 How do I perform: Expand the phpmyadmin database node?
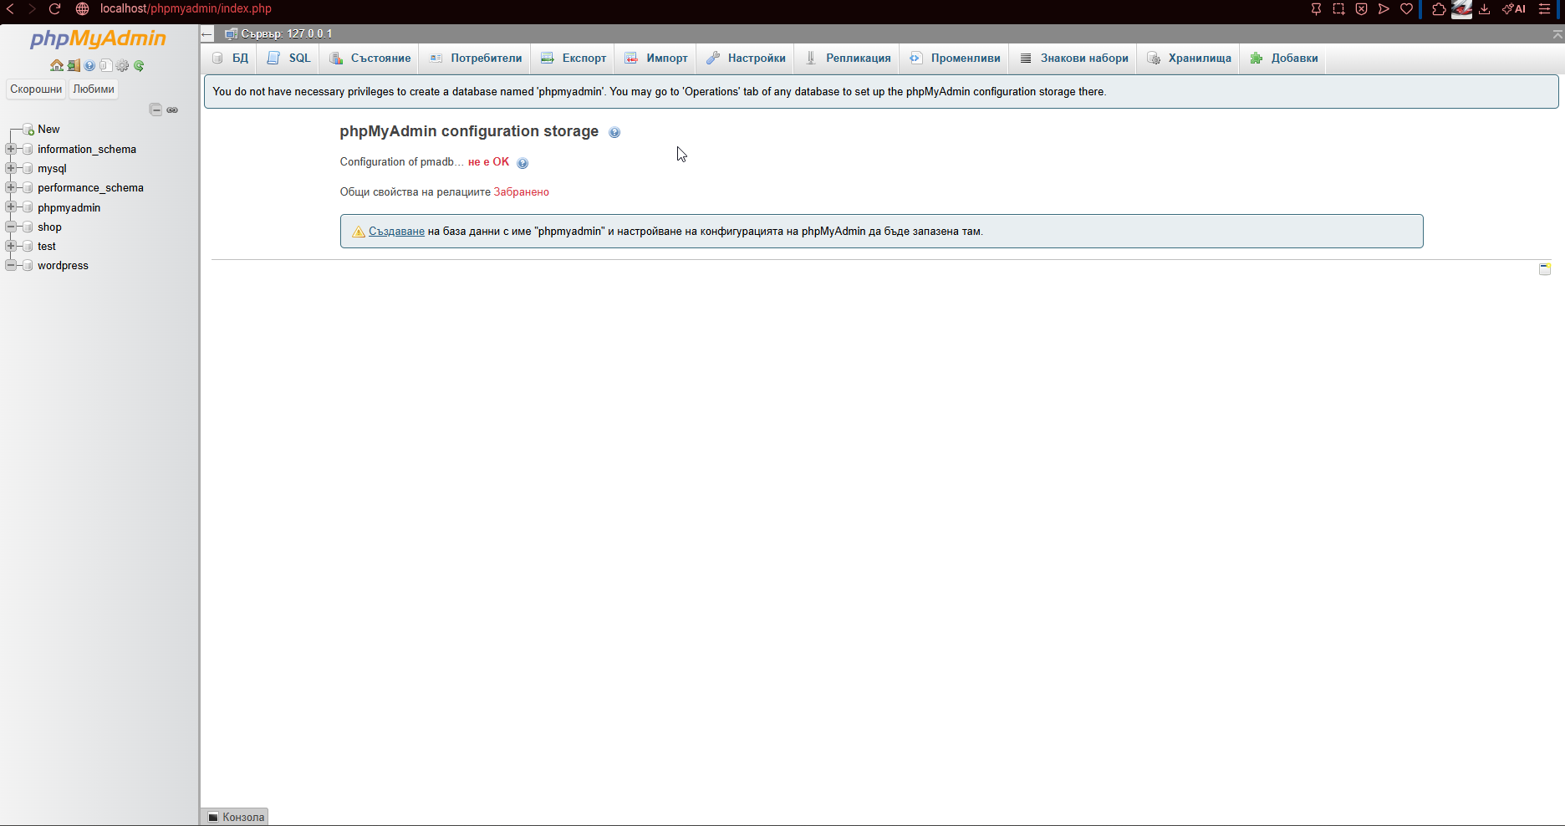(11, 207)
